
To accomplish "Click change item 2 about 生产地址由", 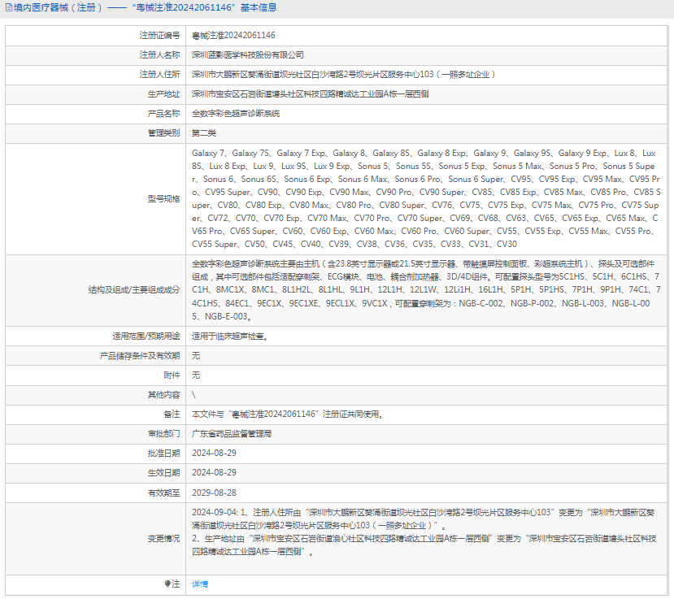I will (x=424, y=545).
